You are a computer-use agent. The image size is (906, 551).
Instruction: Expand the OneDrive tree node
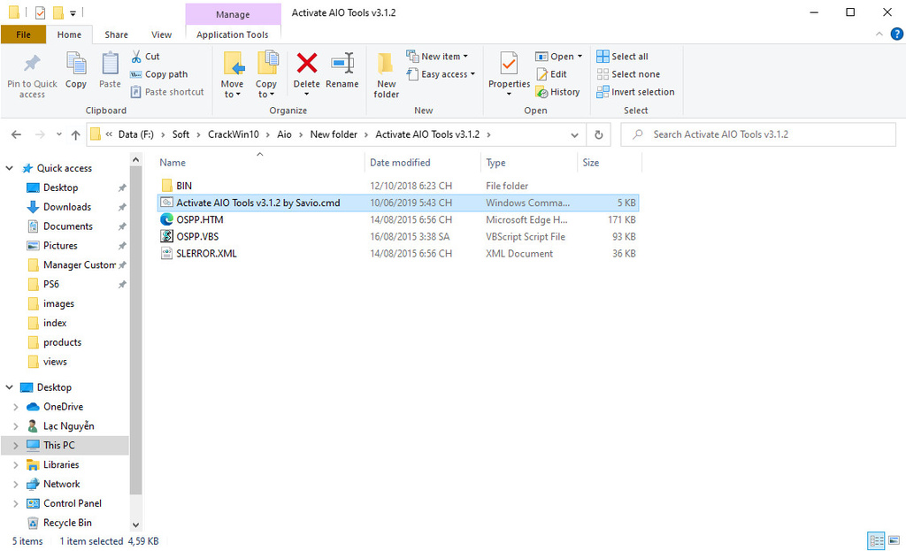pyautogui.click(x=16, y=407)
